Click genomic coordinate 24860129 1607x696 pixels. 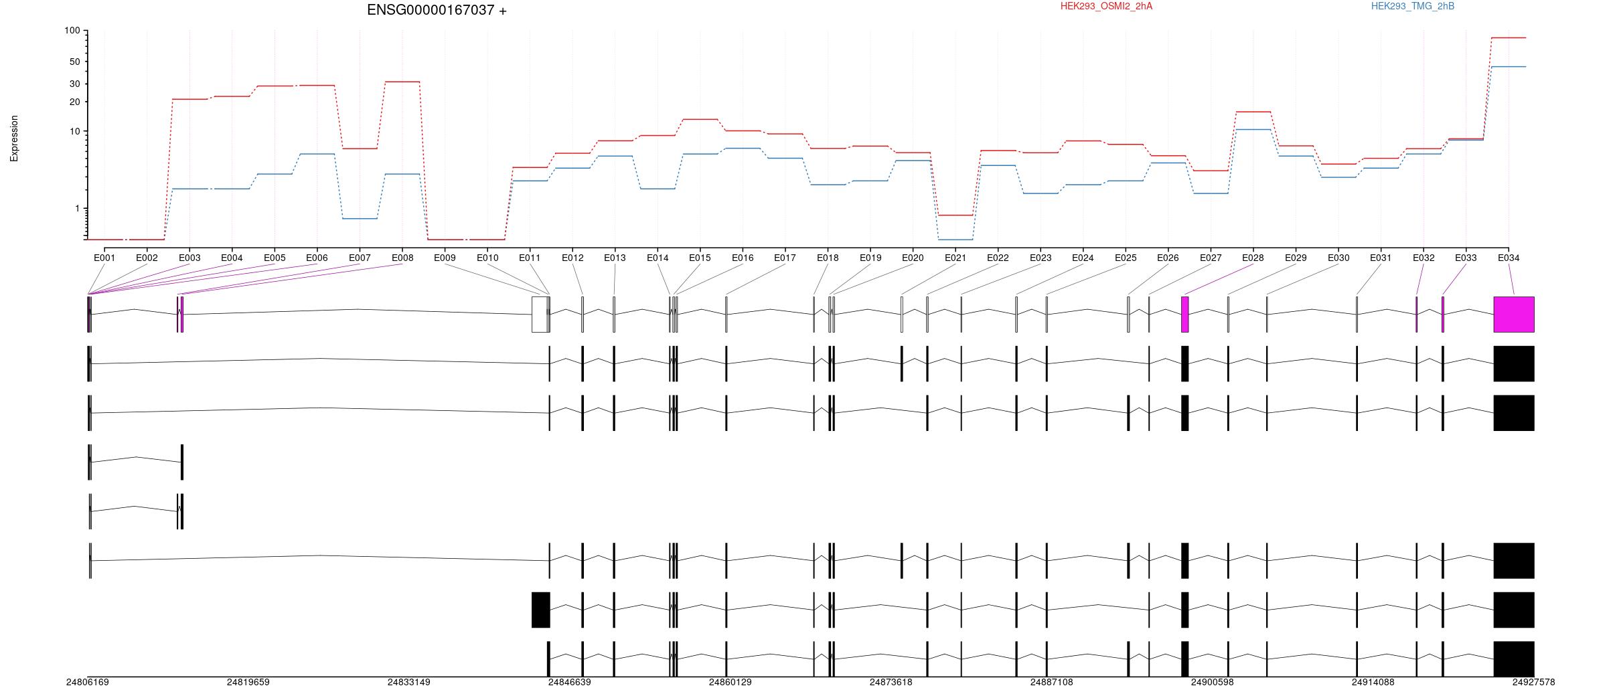click(730, 683)
